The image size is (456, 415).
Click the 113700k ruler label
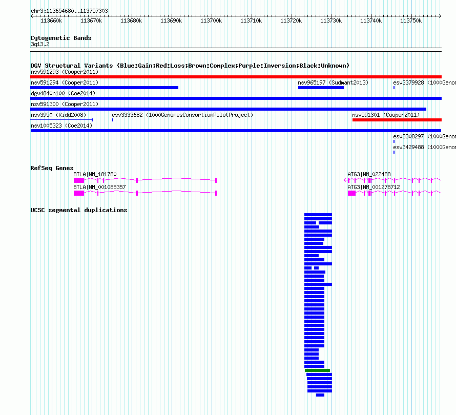(x=211, y=20)
